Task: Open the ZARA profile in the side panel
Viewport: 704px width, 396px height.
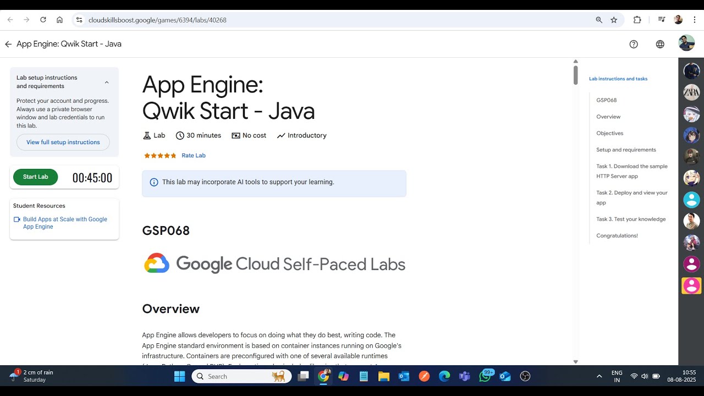Action: tap(691, 92)
